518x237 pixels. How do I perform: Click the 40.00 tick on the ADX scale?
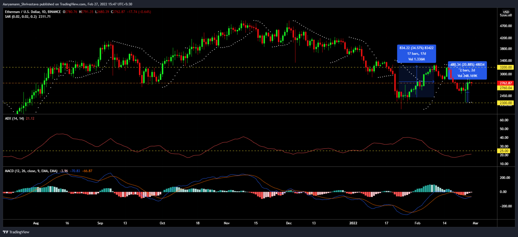[505, 138]
